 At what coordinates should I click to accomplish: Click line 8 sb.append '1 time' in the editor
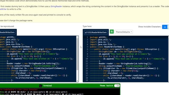coord(124,54)
